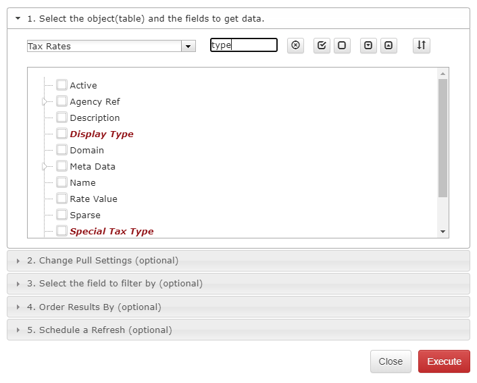Click the Execute button
477x383 pixels.
pos(444,361)
